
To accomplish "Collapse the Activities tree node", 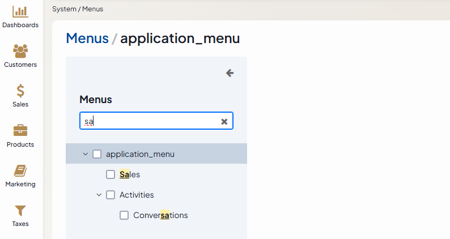I will (99, 195).
